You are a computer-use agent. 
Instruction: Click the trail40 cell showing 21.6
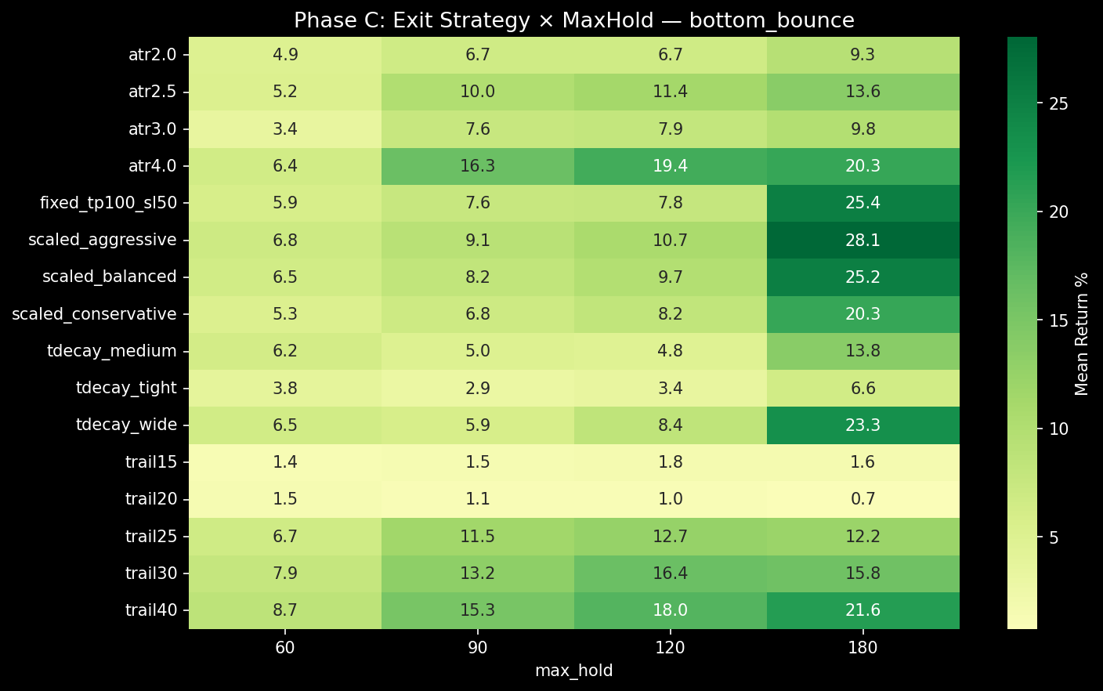click(863, 610)
